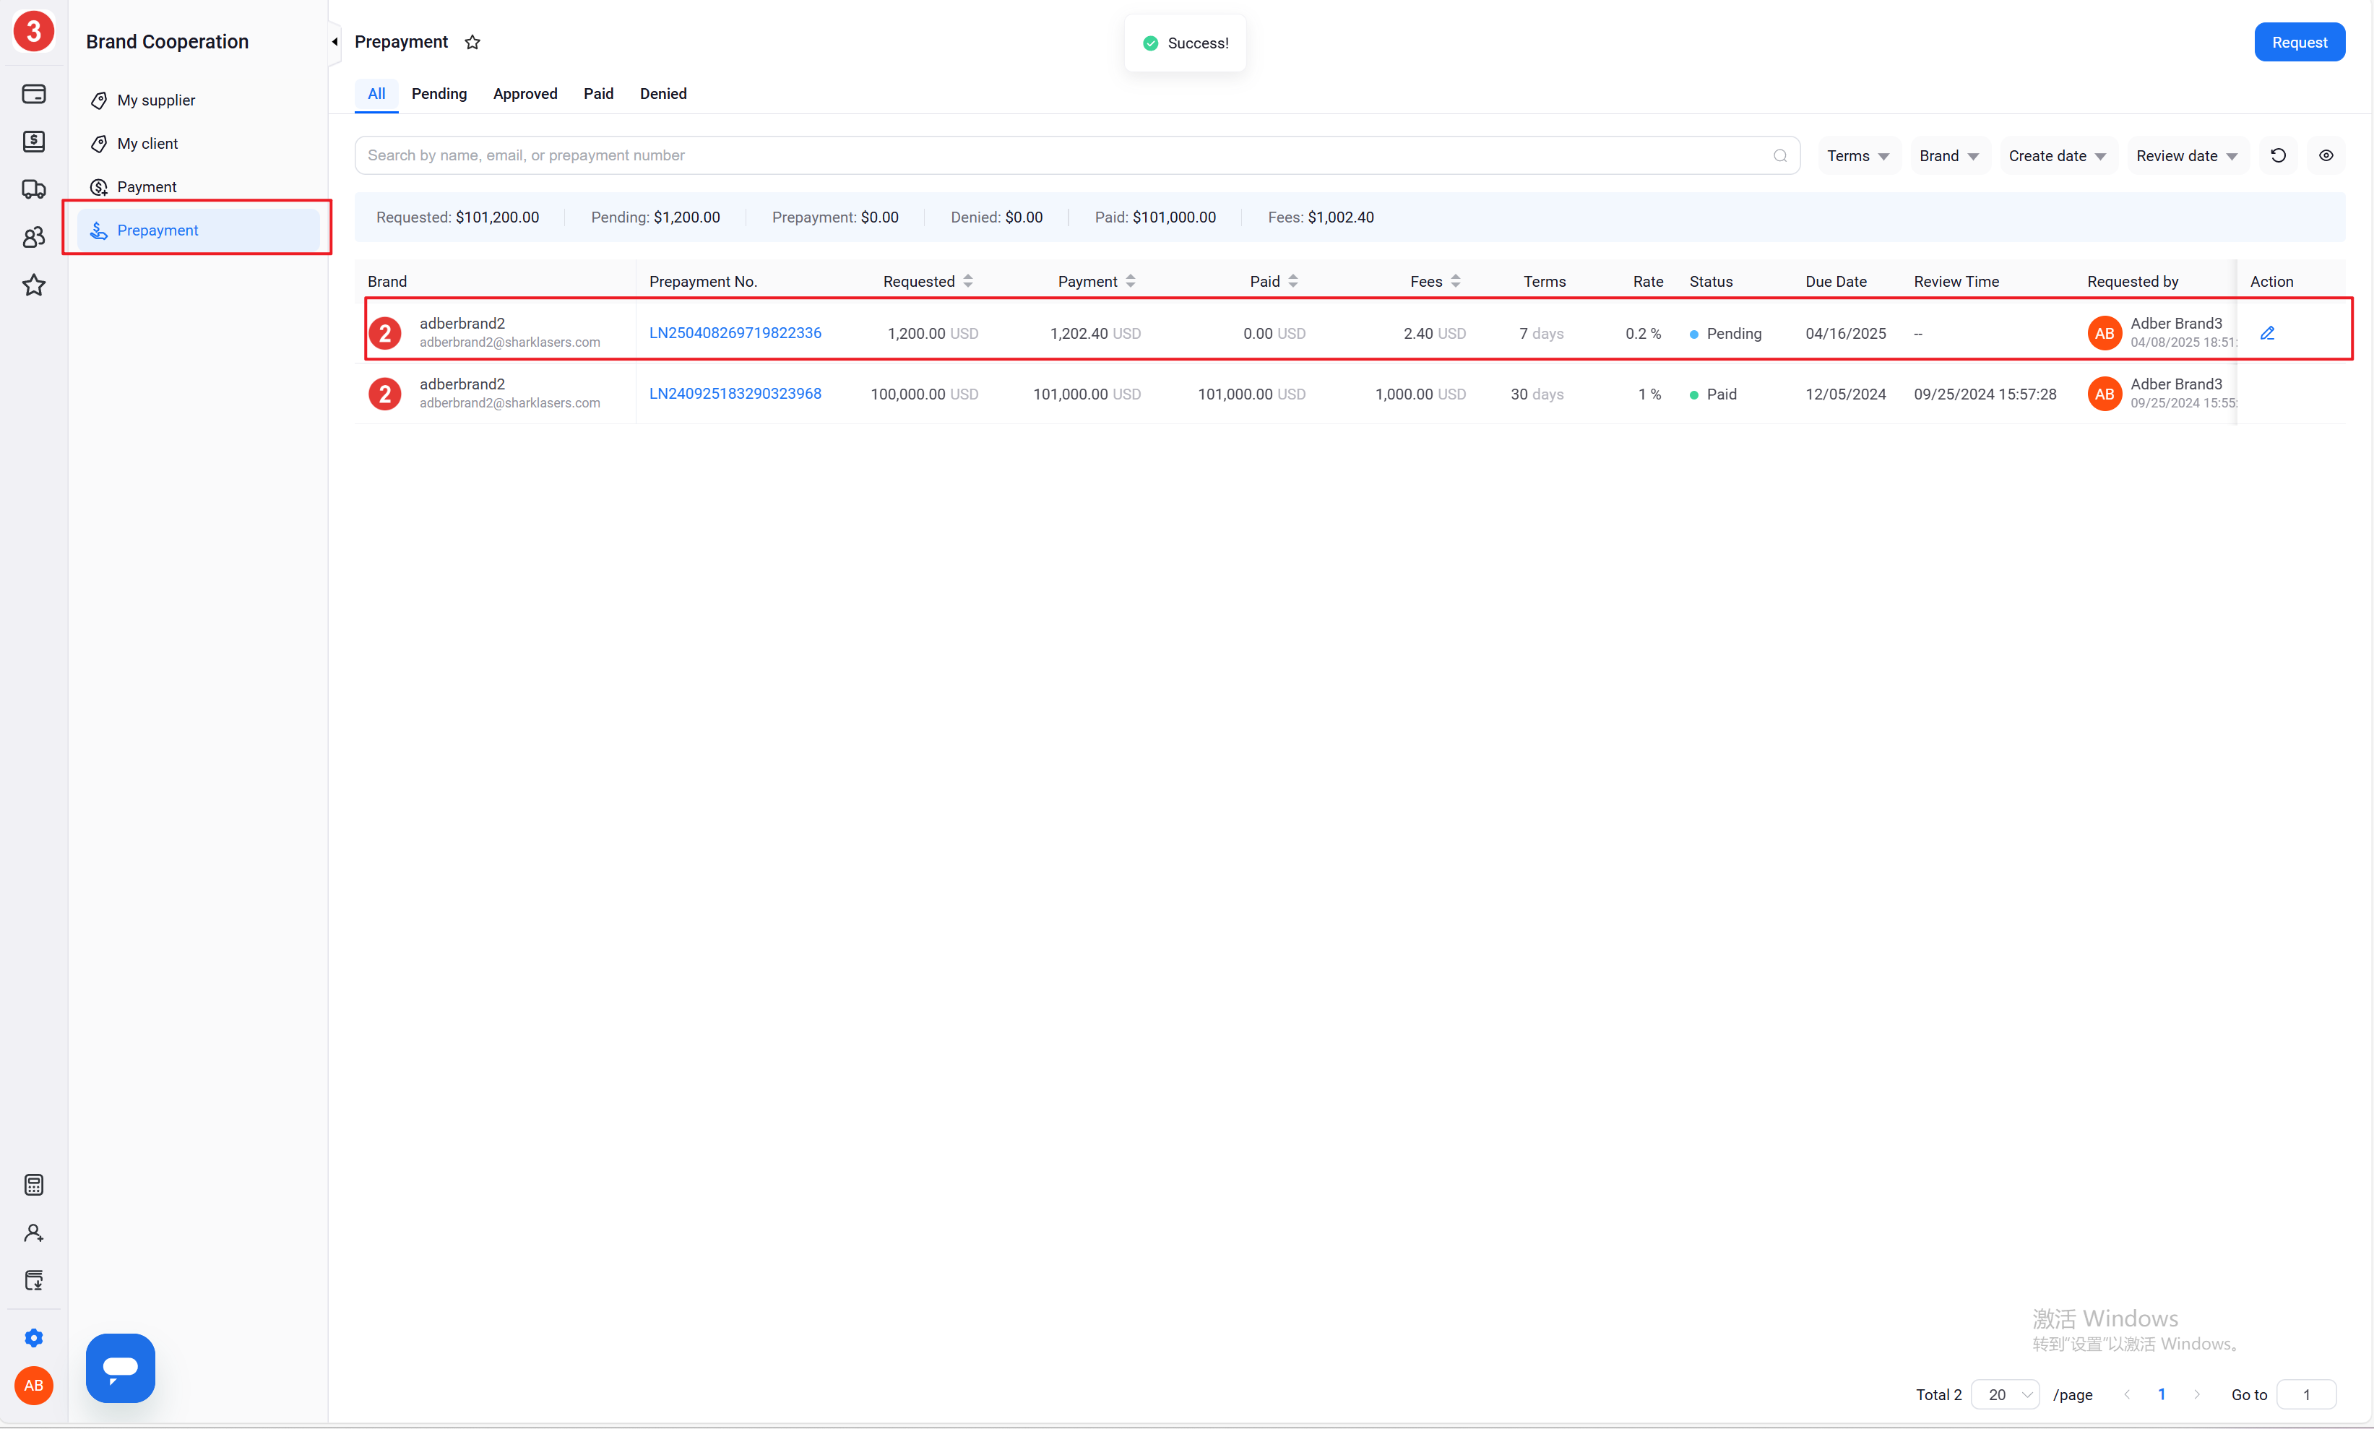Click the Action column header
The height and width of the screenshot is (1429, 2374).
[x=2271, y=281]
